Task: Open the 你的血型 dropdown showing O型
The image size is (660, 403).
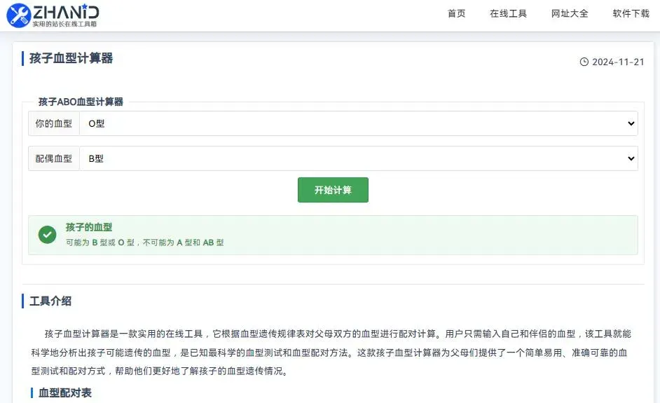Action: [x=359, y=123]
